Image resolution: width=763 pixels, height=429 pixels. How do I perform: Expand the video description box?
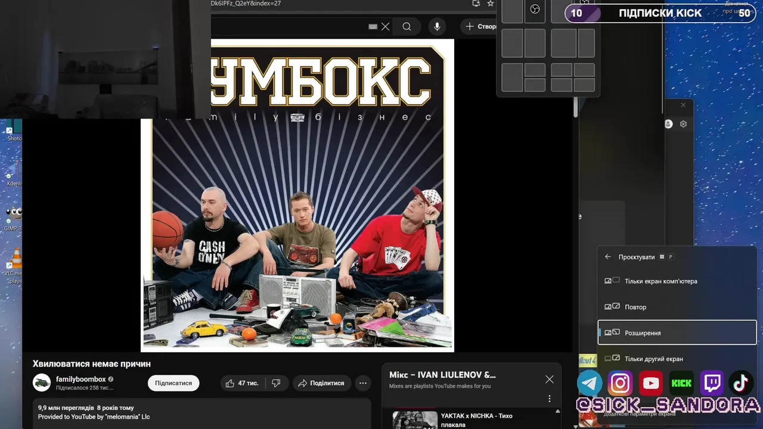(201, 414)
